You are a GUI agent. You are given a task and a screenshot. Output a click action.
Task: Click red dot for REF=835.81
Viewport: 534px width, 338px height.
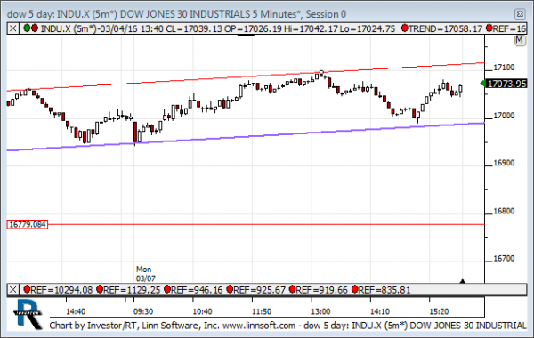[x=355, y=289]
